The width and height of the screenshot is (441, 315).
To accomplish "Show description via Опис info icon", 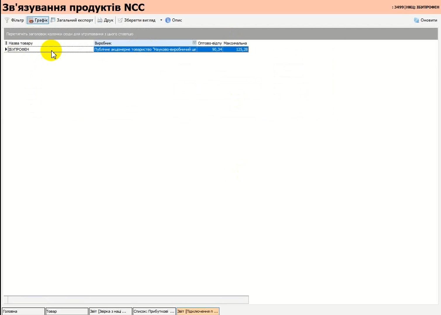I will point(174,20).
